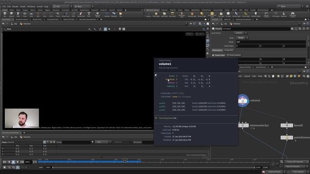Select the Grid shelf tool
The image size is (310, 174).
point(31,14)
